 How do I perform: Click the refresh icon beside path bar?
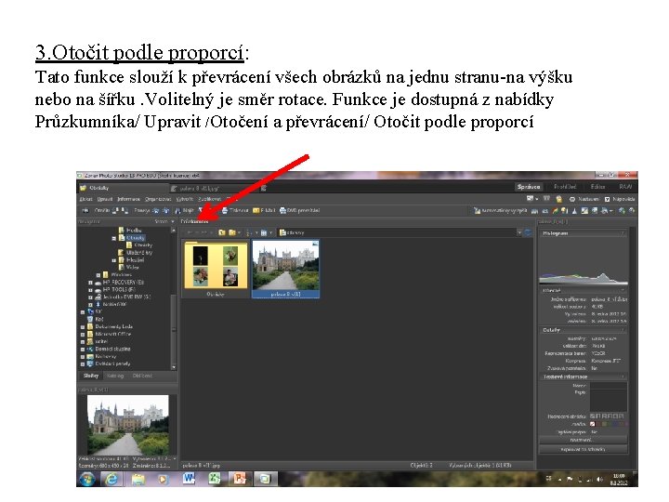(x=528, y=232)
